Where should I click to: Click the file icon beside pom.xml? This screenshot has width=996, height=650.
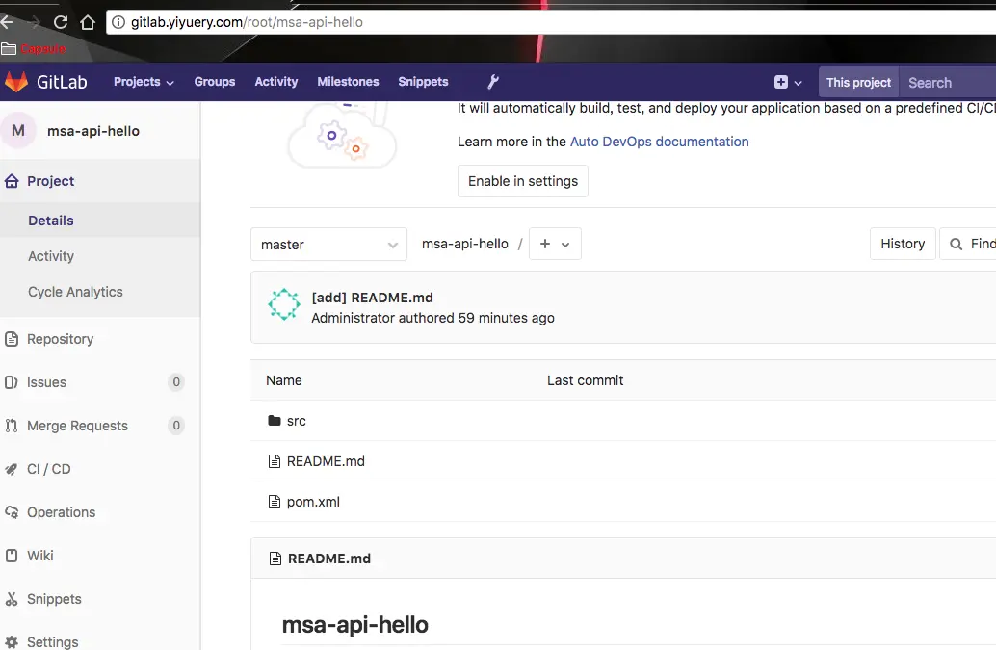(275, 502)
